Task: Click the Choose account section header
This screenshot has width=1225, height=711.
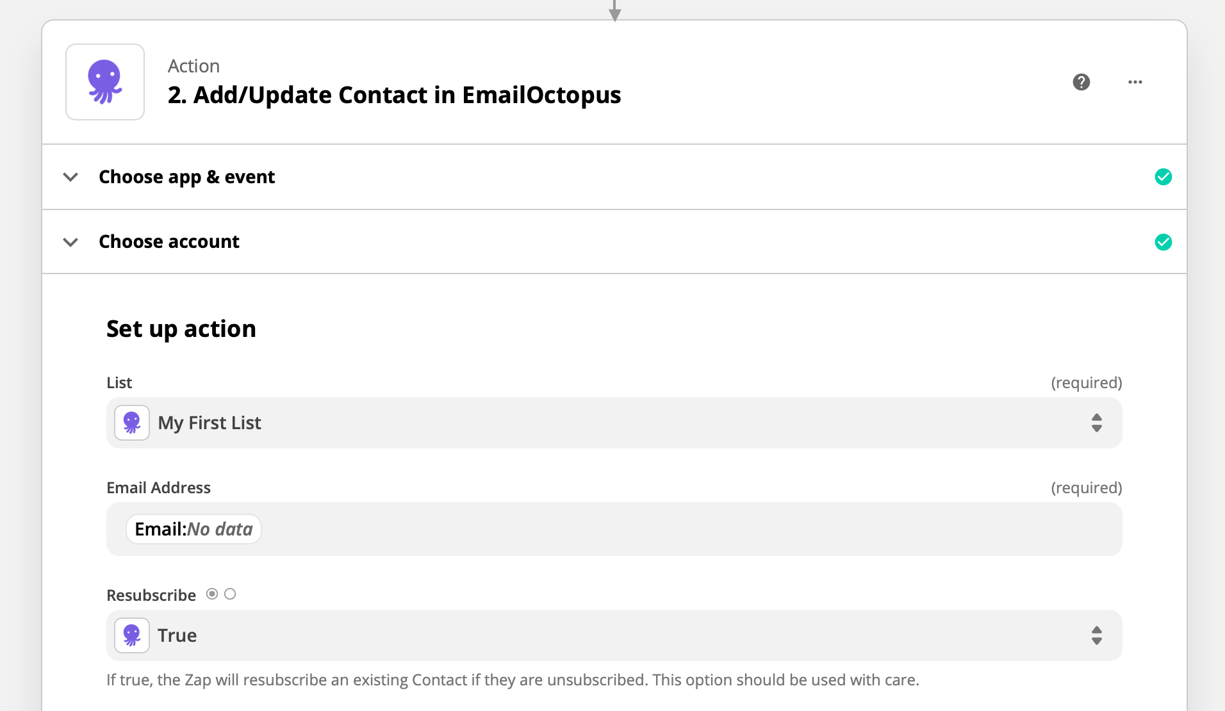Action: pos(169,241)
